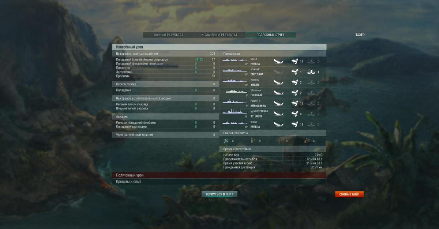
Task: Collapse the Нанесённый урон section header
Action: (219, 47)
